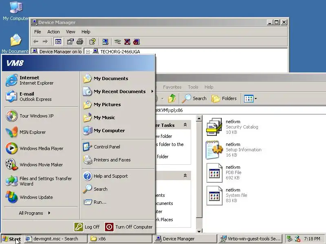Image resolution: width=326 pixels, height=244 pixels.
Task: Collapse the second task pane chevron
Action: point(185,176)
